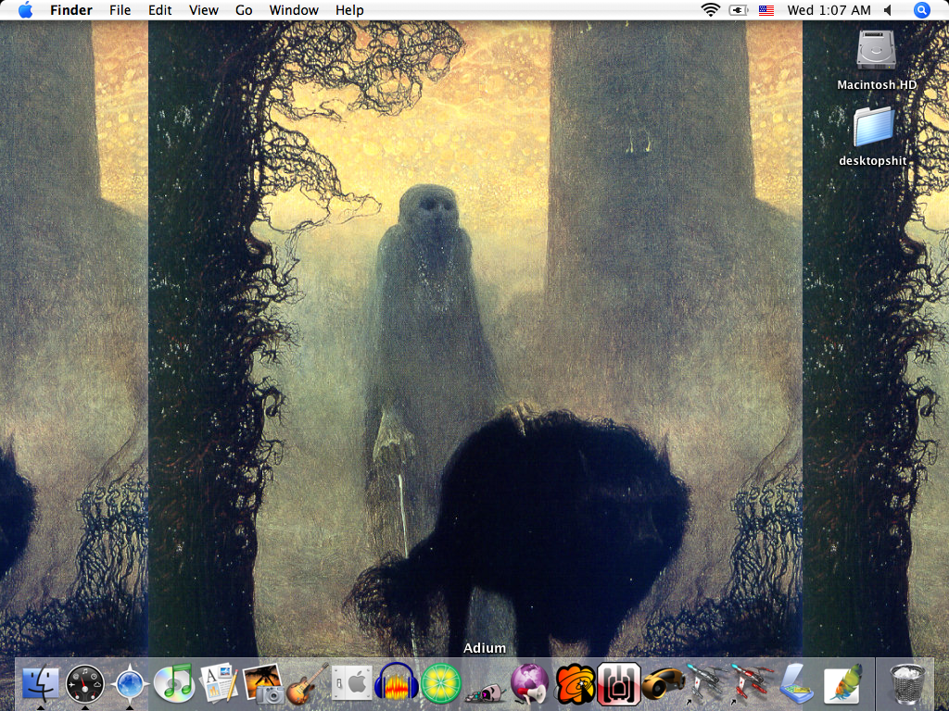Open the Macintosh HD drive icon
This screenshot has height=711, width=949.
tap(876, 51)
